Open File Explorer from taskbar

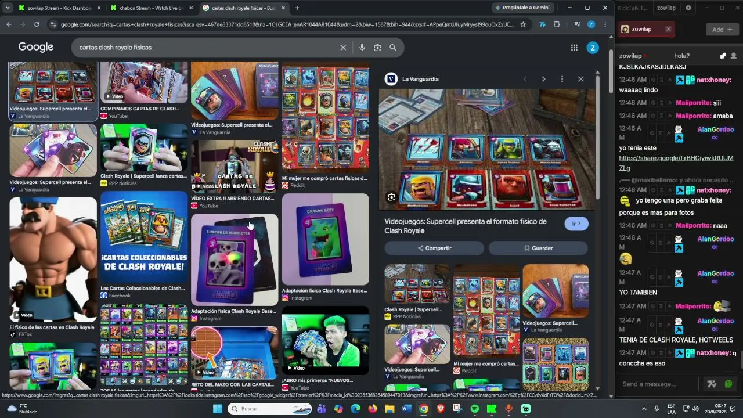389,409
